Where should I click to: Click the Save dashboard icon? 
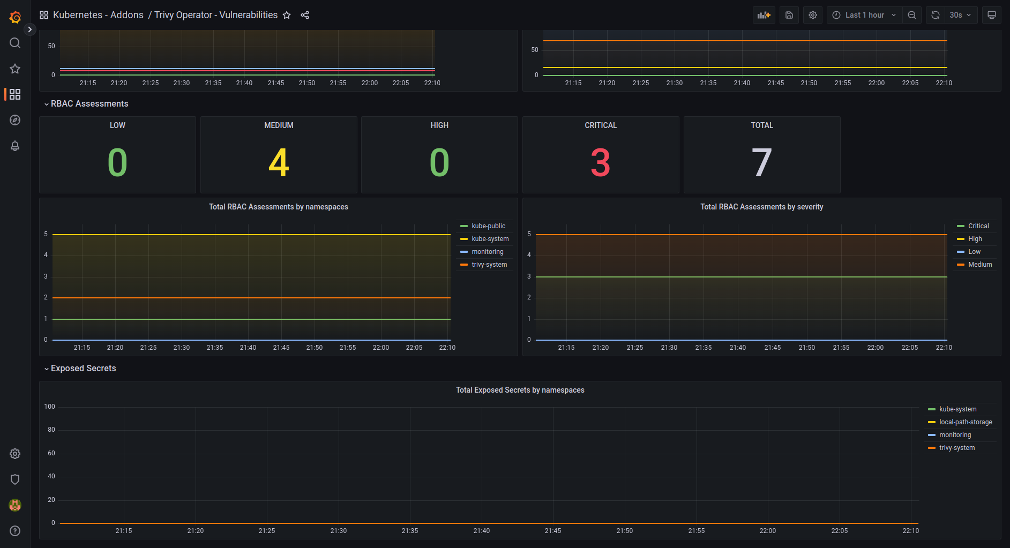coord(789,15)
